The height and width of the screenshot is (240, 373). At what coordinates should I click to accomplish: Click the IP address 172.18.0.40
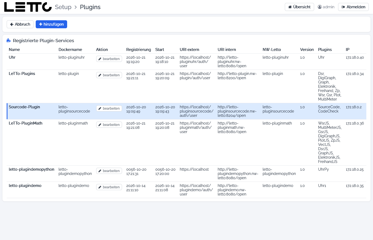(355, 57)
